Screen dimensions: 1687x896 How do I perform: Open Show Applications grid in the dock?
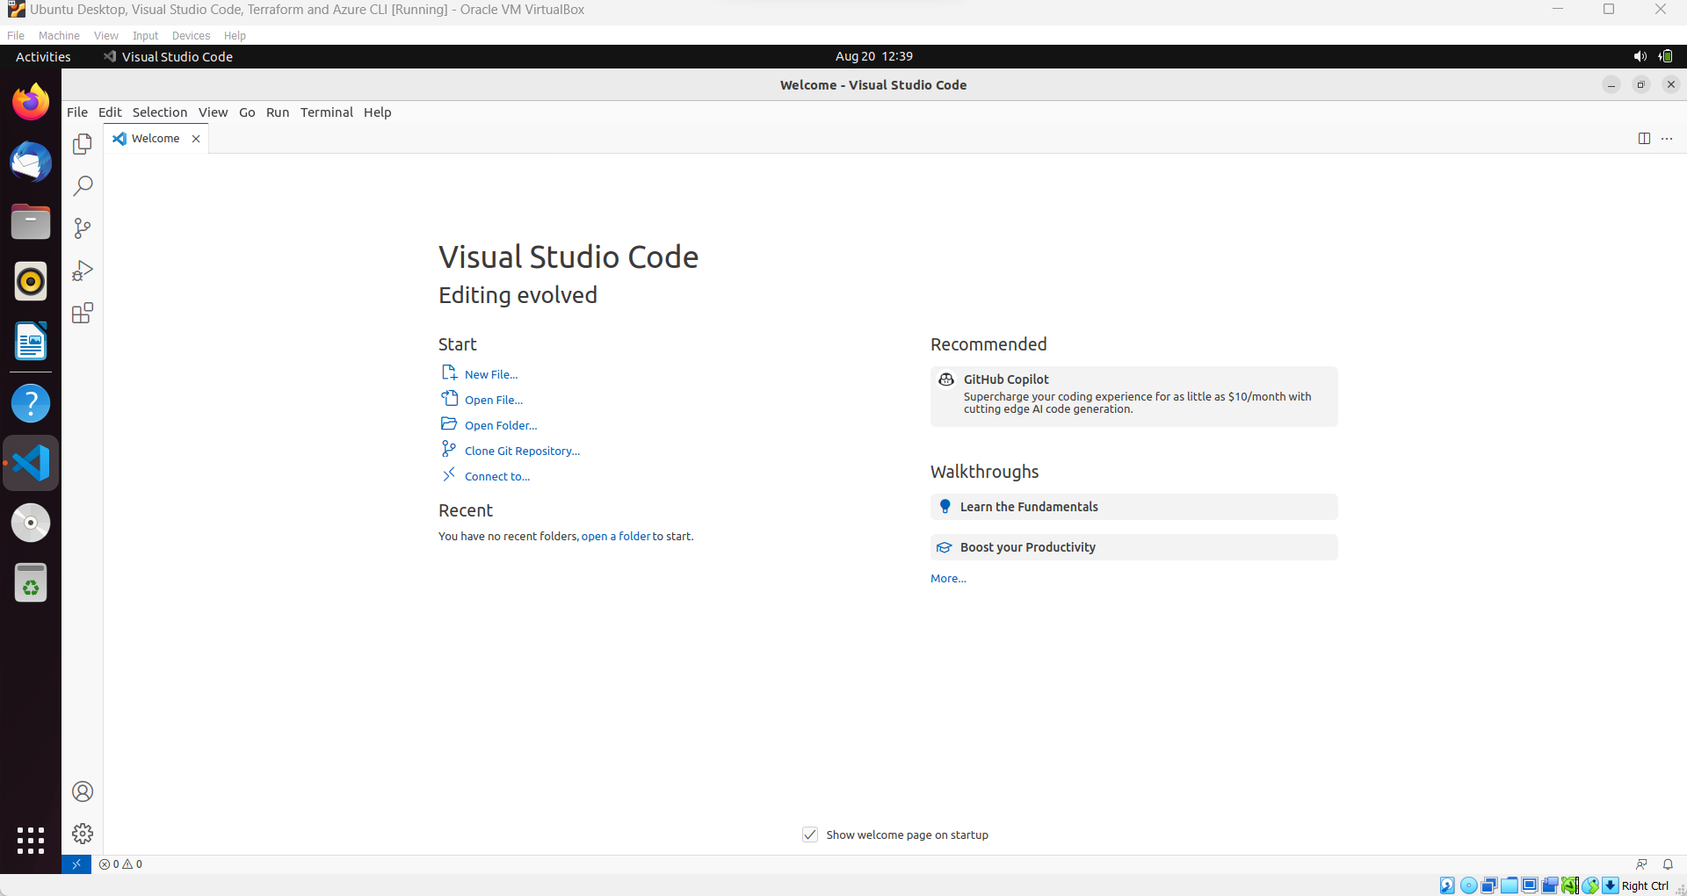coord(30,841)
